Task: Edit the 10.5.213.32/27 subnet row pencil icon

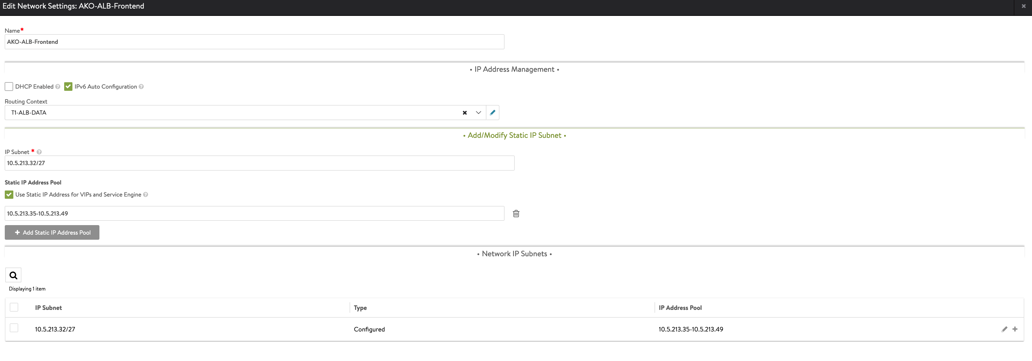Action: (x=1004, y=329)
